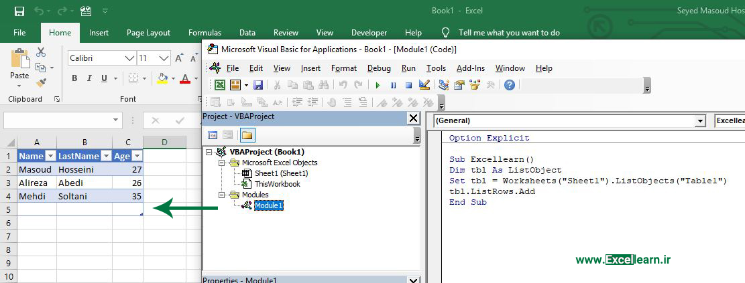Toggle Underline formatting in Excel ribbon

coord(104,79)
